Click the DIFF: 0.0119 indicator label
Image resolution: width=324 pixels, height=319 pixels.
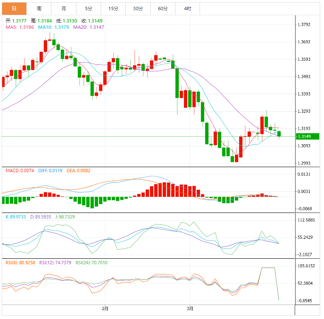(50, 171)
